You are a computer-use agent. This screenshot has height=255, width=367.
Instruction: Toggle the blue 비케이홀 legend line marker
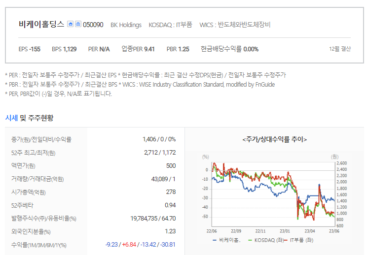[215, 240]
